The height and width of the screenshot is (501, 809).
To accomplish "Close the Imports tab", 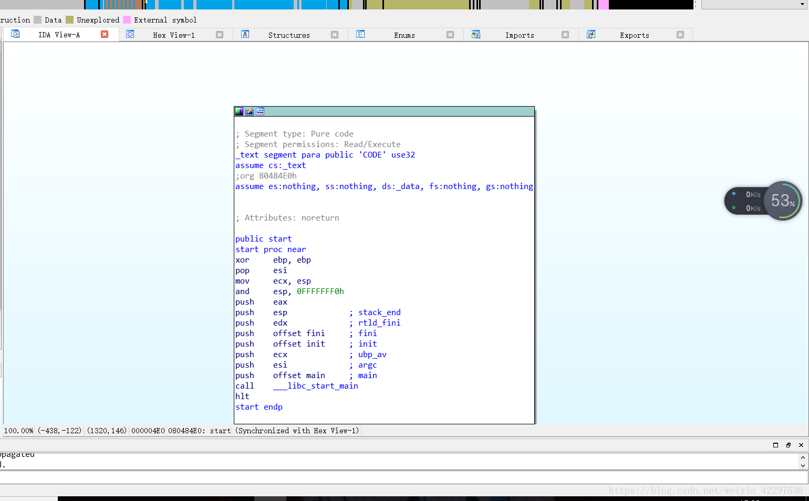I will pyautogui.click(x=565, y=35).
